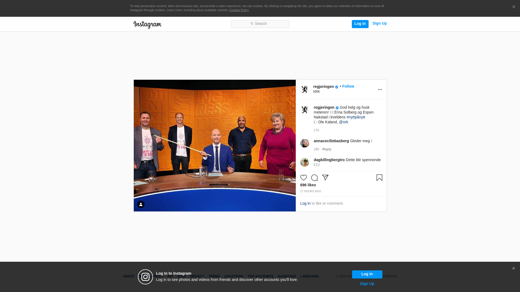
Task: Click Sign Up in the bottom banner
Action: (x=367, y=284)
